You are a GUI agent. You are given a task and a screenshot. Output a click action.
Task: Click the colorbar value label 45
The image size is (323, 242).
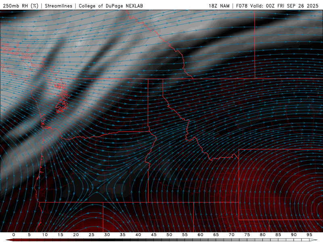pos(154,235)
